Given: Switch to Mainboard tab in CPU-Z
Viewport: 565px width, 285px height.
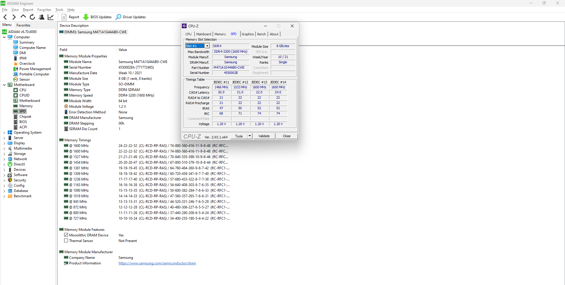Looking at the screenshot, I should pyautogui.click(x=204, y=34).
